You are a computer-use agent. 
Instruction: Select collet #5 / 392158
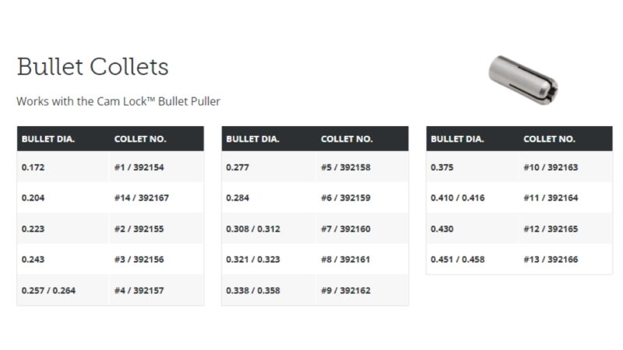coord(346,167)
